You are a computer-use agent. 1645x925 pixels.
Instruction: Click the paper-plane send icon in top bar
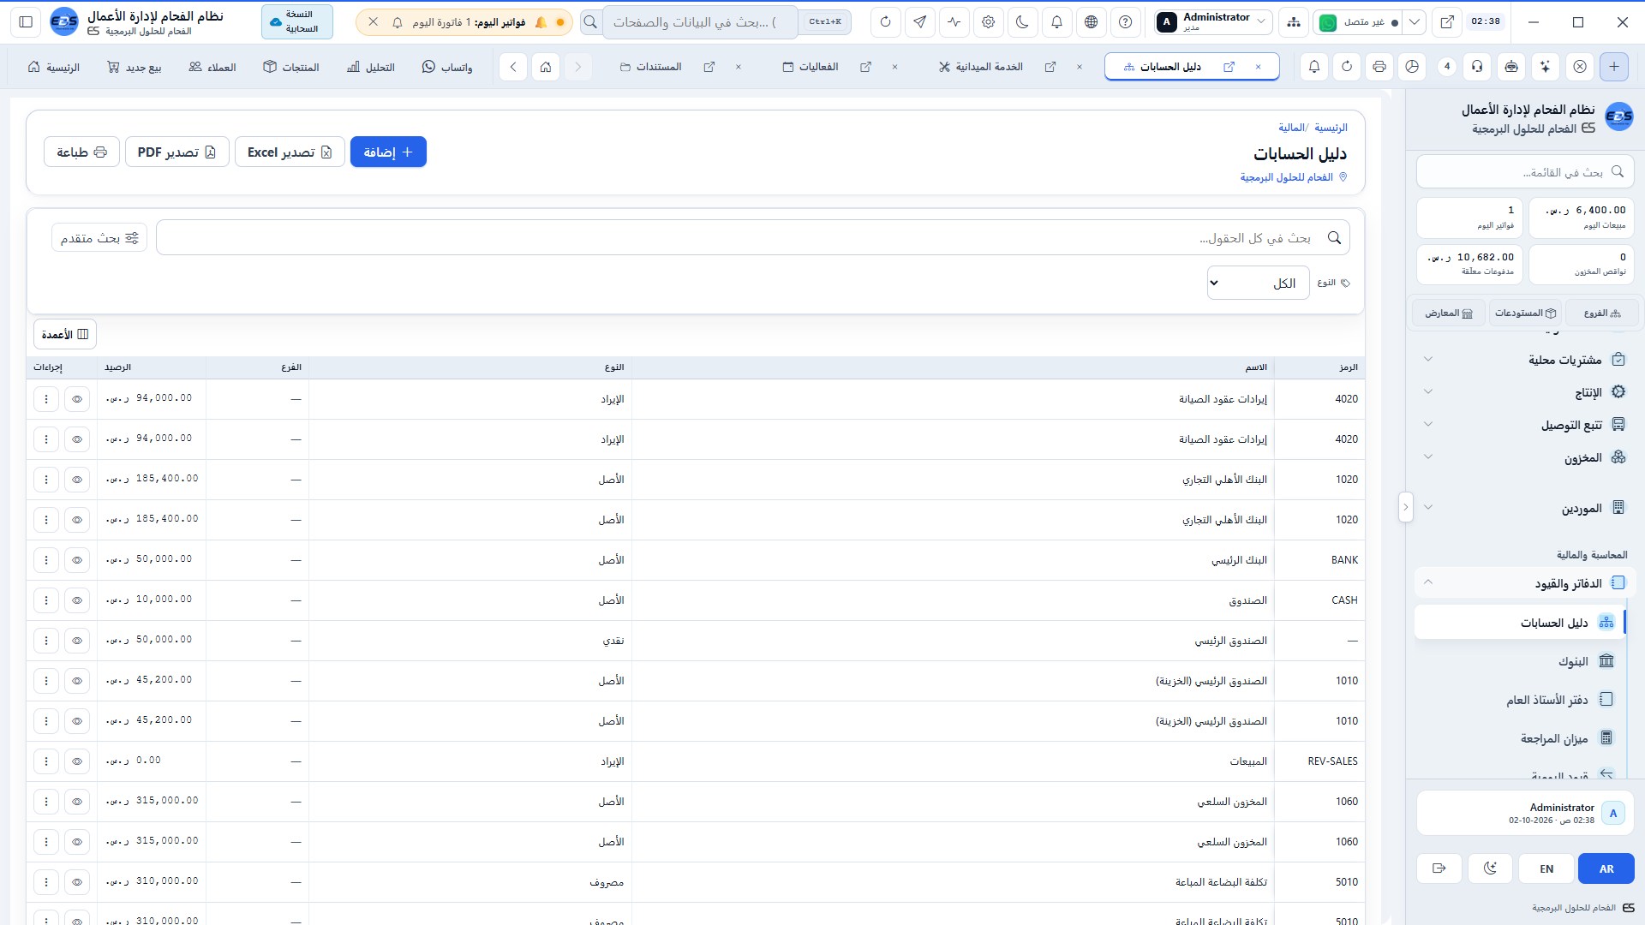(x=920, y=22)
